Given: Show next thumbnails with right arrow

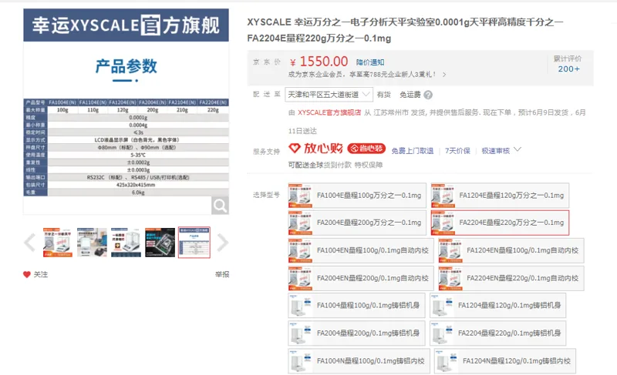Looking at the screenshot, I should 222,243.
